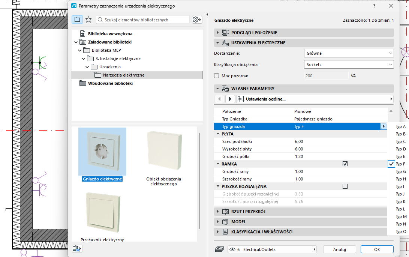409x257 pixels.
Task: Check the PUSZKA ROZGAŁĘŹNA checkbox
Action: pyautogui.click(x=345, y=186)
